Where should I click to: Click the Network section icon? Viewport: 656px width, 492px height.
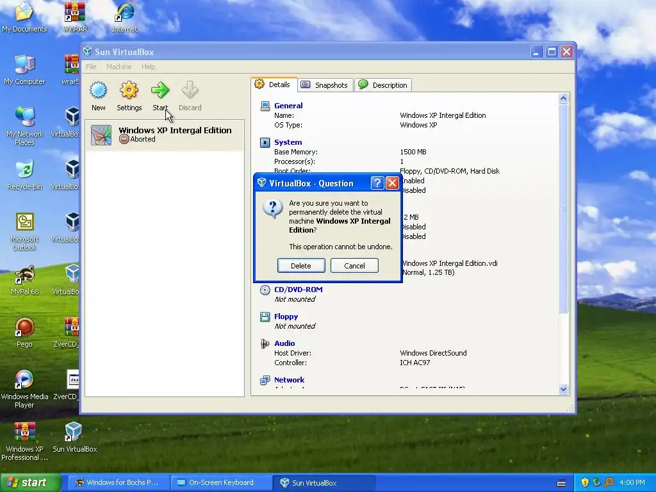[265, 380]
